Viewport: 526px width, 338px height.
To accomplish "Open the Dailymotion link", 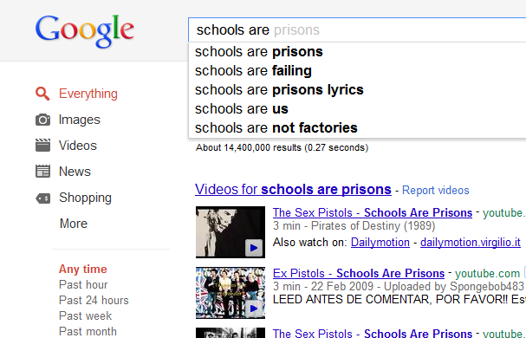I will click(380, 242).
